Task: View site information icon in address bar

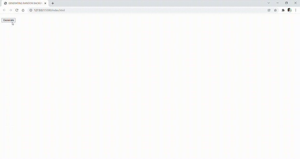Action: pos(31,10)
